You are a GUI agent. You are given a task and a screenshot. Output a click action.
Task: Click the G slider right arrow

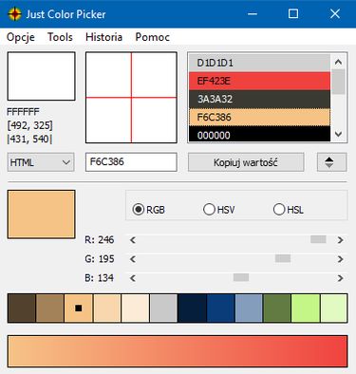coord(340,259)
